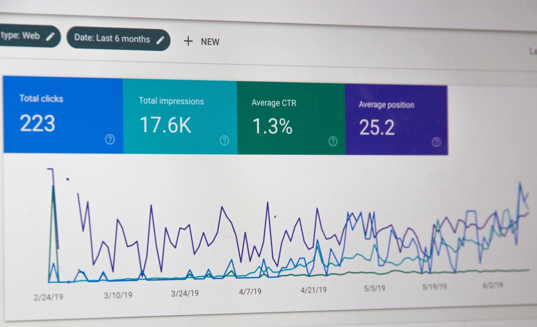Viewport: 537px width, 327px height.
Task: Click the Total clicks metric tile
Action: [61, 115]
